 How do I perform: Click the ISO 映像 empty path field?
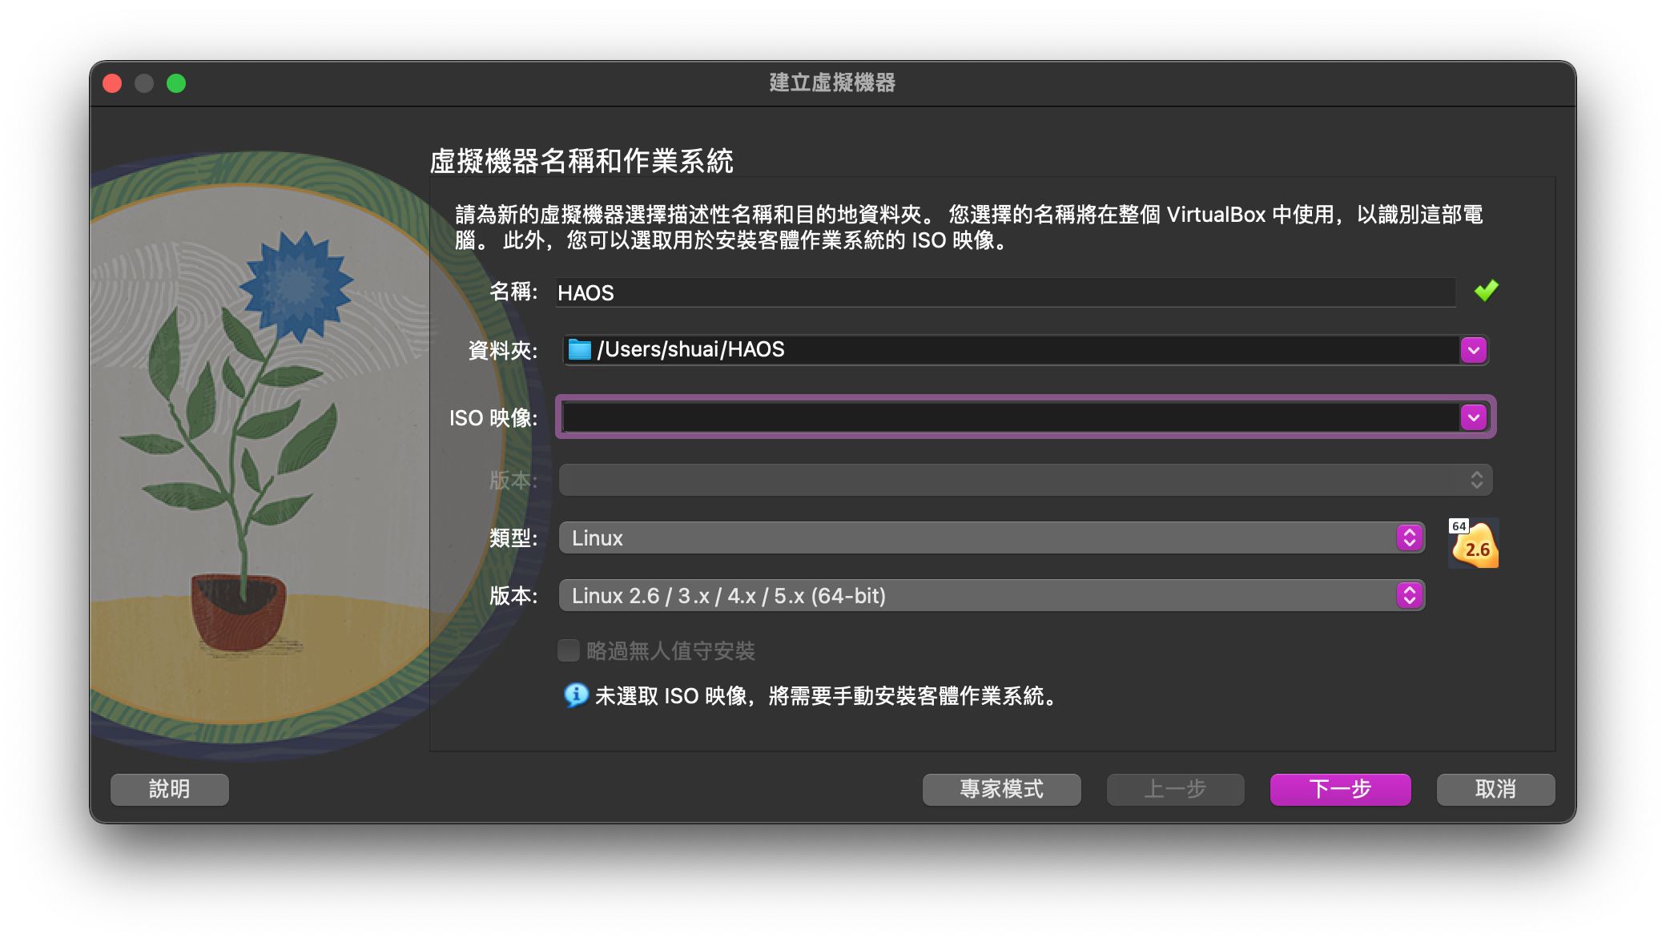[x=1011, y=417]
